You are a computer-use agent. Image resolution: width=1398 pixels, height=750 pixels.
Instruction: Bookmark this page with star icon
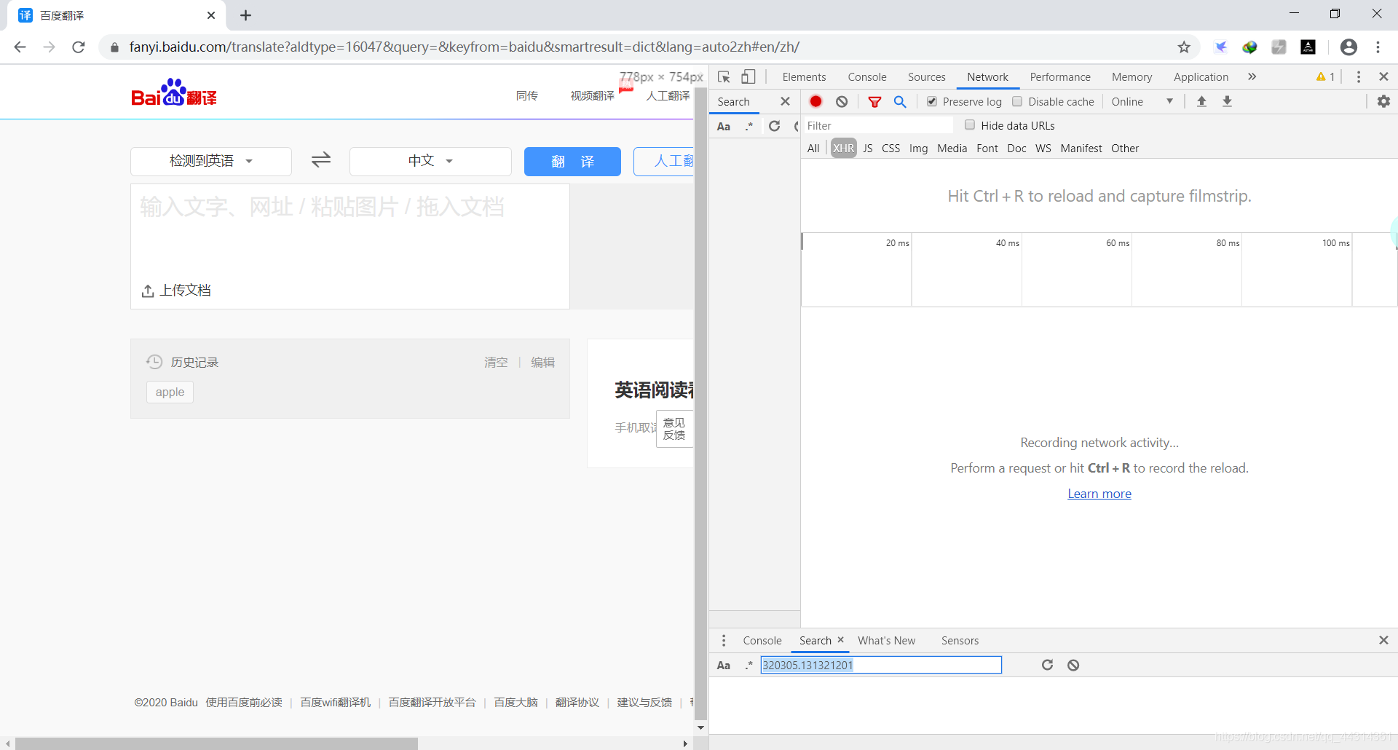click(1184, 47)
